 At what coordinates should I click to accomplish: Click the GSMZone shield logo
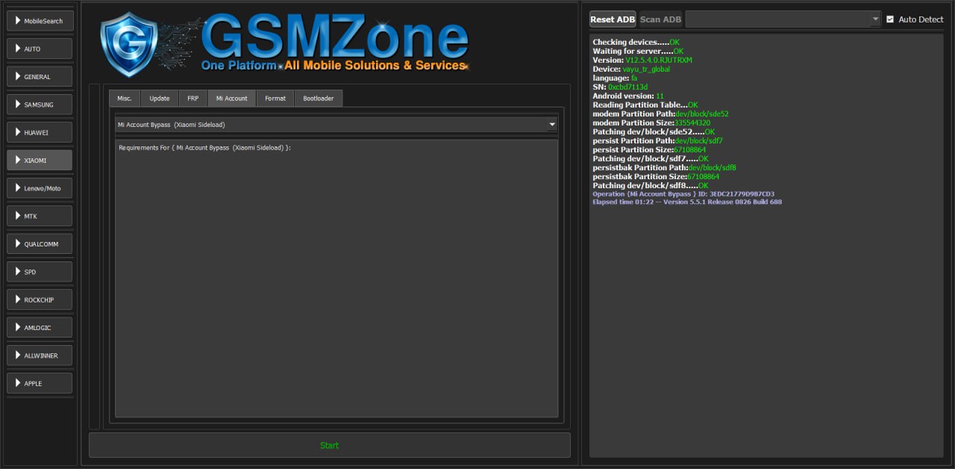pyautogui.click(x=129, y=44)
